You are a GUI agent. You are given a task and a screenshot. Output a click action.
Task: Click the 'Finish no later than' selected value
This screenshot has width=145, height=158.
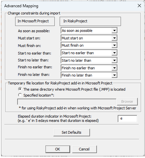point(77,75)
